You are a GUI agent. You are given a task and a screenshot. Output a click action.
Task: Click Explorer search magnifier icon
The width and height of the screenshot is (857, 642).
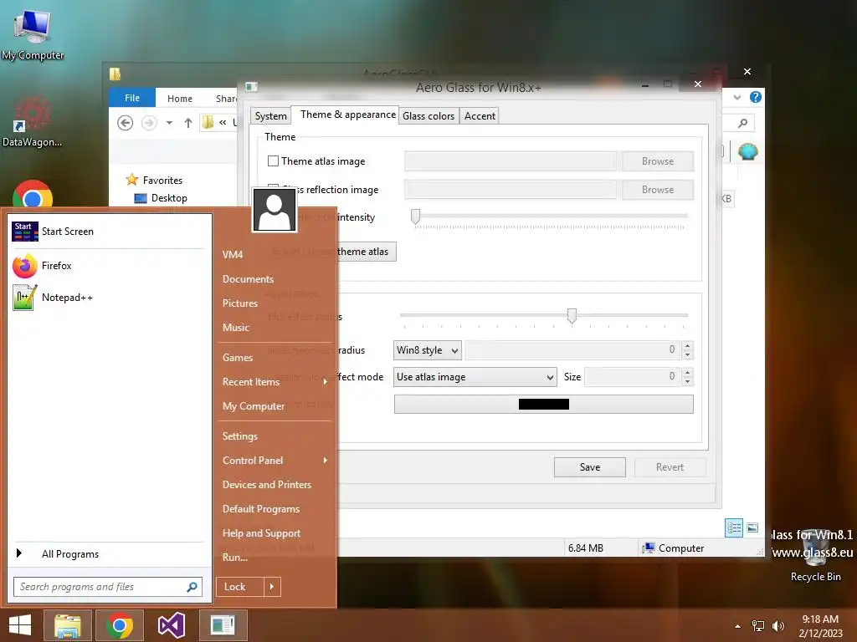pos(742,124)
